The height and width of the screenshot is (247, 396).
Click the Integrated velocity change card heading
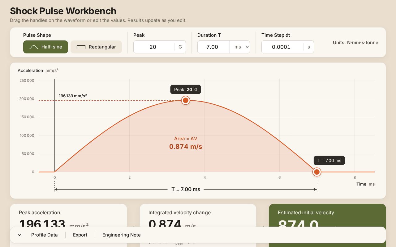tap(179, 212)
